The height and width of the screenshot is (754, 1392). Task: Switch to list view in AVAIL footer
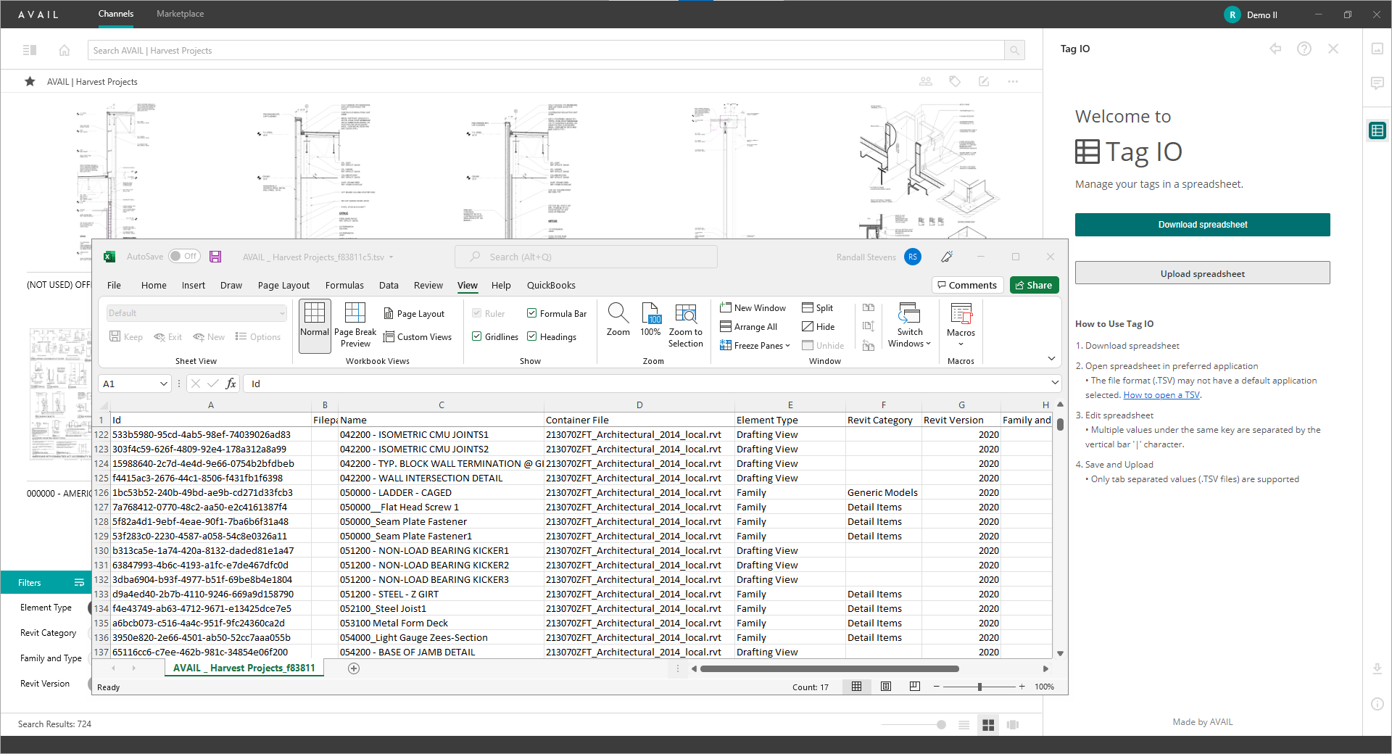pos(964,724)
